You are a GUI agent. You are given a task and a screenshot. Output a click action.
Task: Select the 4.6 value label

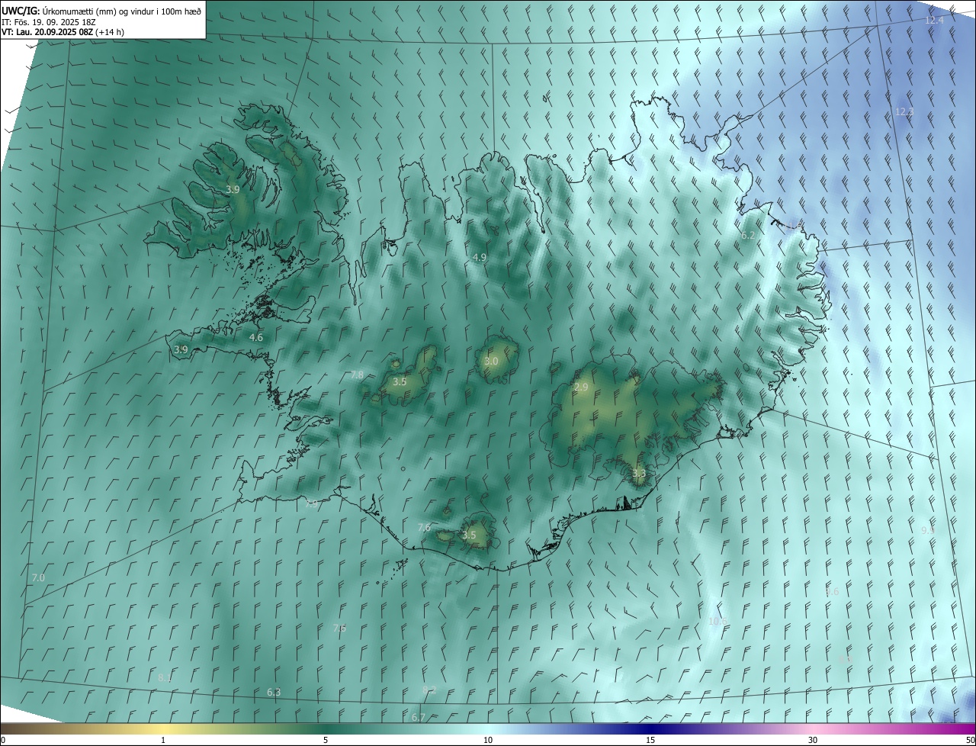click(256, 337)
